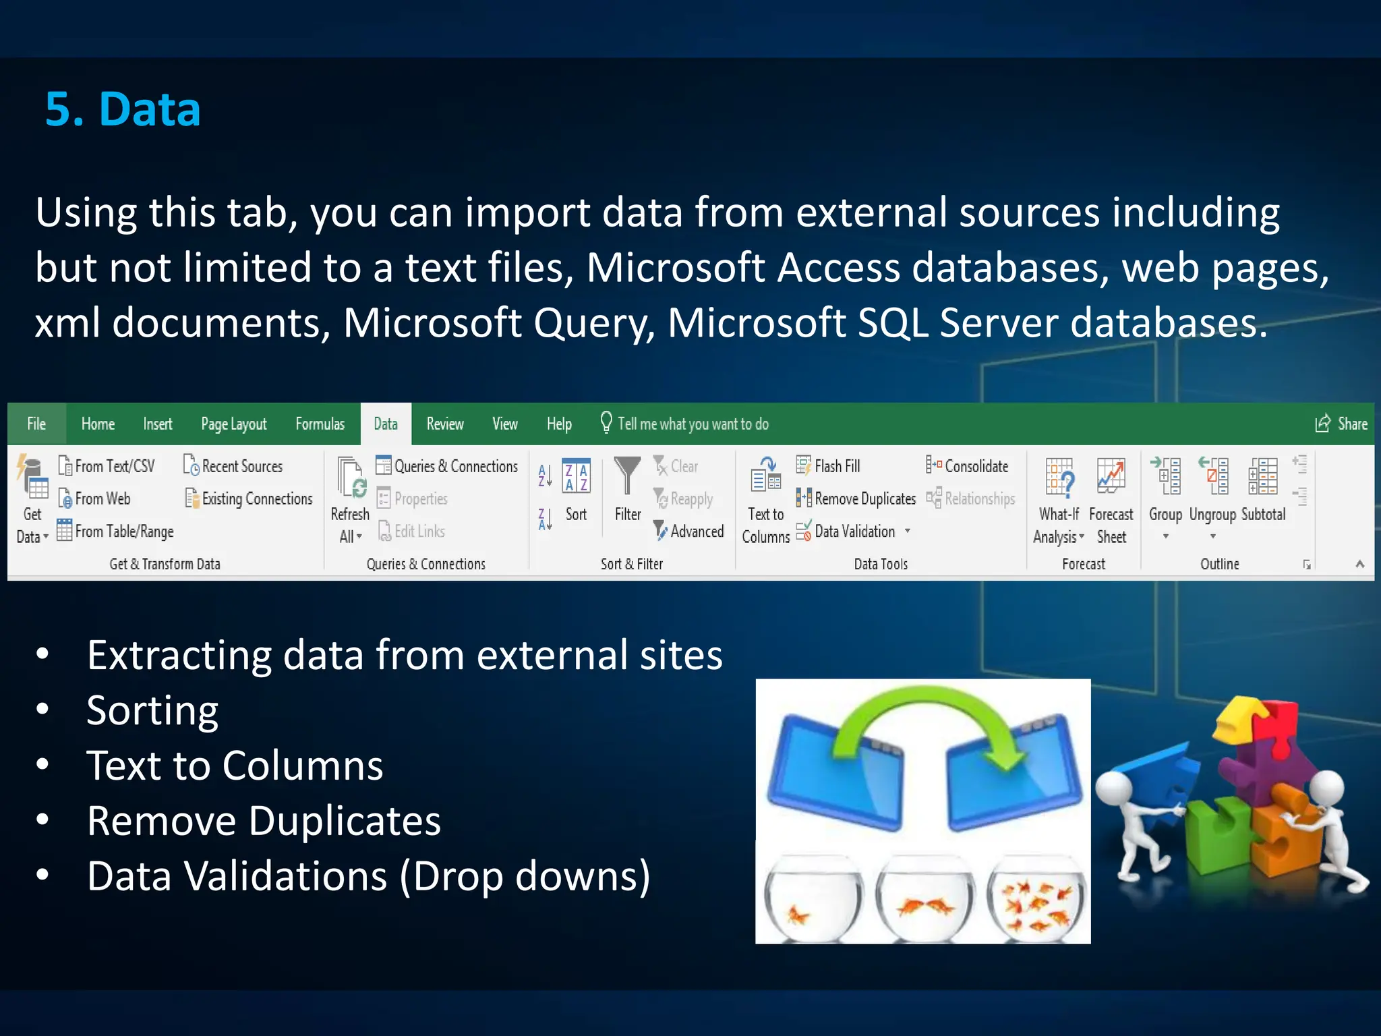Expand the Group dropdown
The image size is (1381, 1036).
pos(1166,536)
